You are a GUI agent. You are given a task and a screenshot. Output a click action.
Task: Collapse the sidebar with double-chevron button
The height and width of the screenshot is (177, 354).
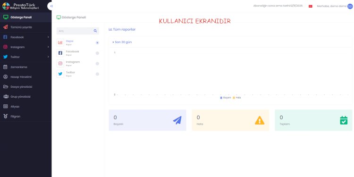(51, 6)
